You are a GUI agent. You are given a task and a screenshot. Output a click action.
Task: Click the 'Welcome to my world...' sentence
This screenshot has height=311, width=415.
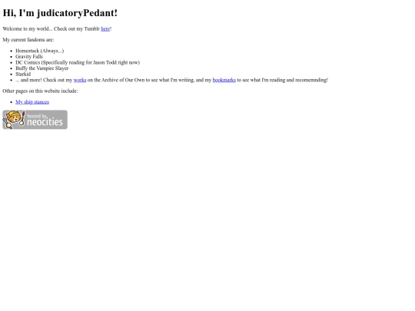57,29
